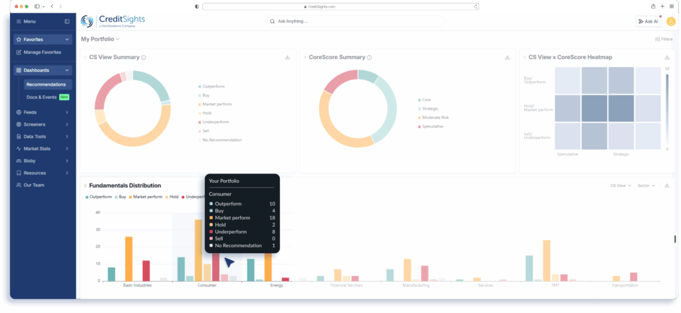
Task: Click the Ask AI button
Action: (x=648, y=21)
